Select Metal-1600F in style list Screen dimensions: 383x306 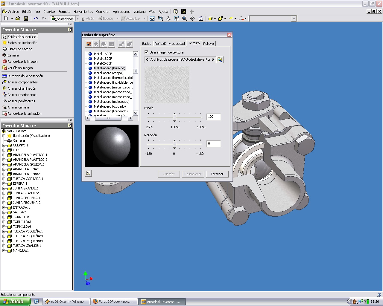(x=103, y=54)
